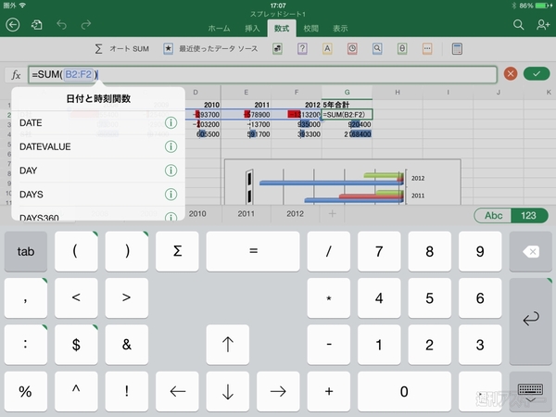This screenshot has width=556, height=417.
Task: Switch keyboard to 123 mode
Action: (529, 216)
